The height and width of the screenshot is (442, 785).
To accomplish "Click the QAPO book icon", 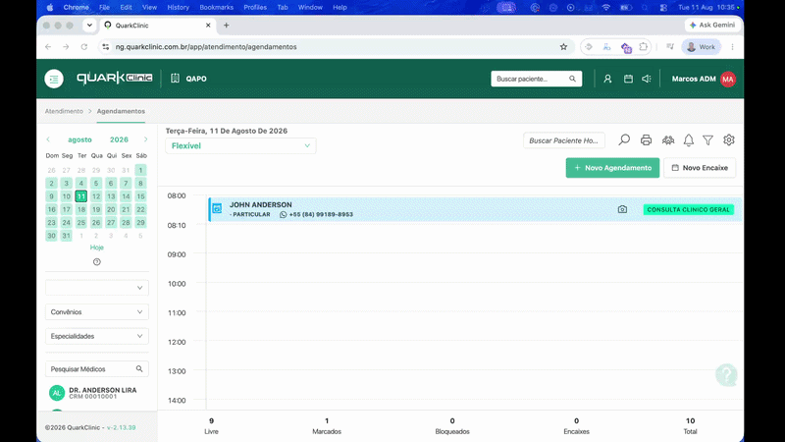I will point(175,79).
